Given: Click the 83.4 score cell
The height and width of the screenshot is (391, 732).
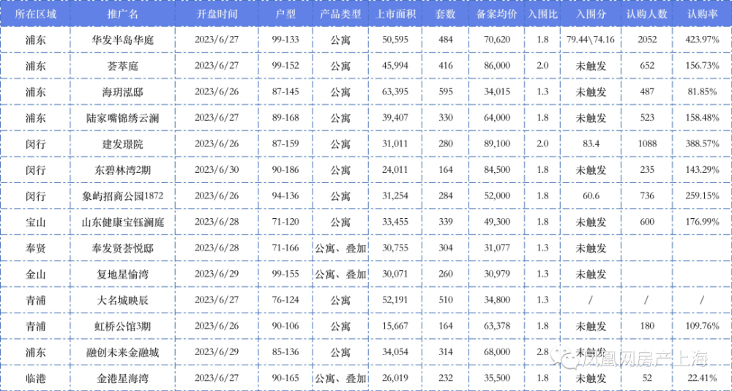Looking at the screenshot, I should point(591,144).
